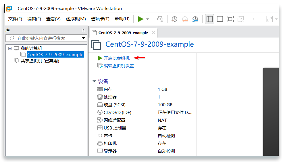Click the 硬盘 (SCSI) device row
Viewport: 283px width, 163px height.
click(145, 105)
